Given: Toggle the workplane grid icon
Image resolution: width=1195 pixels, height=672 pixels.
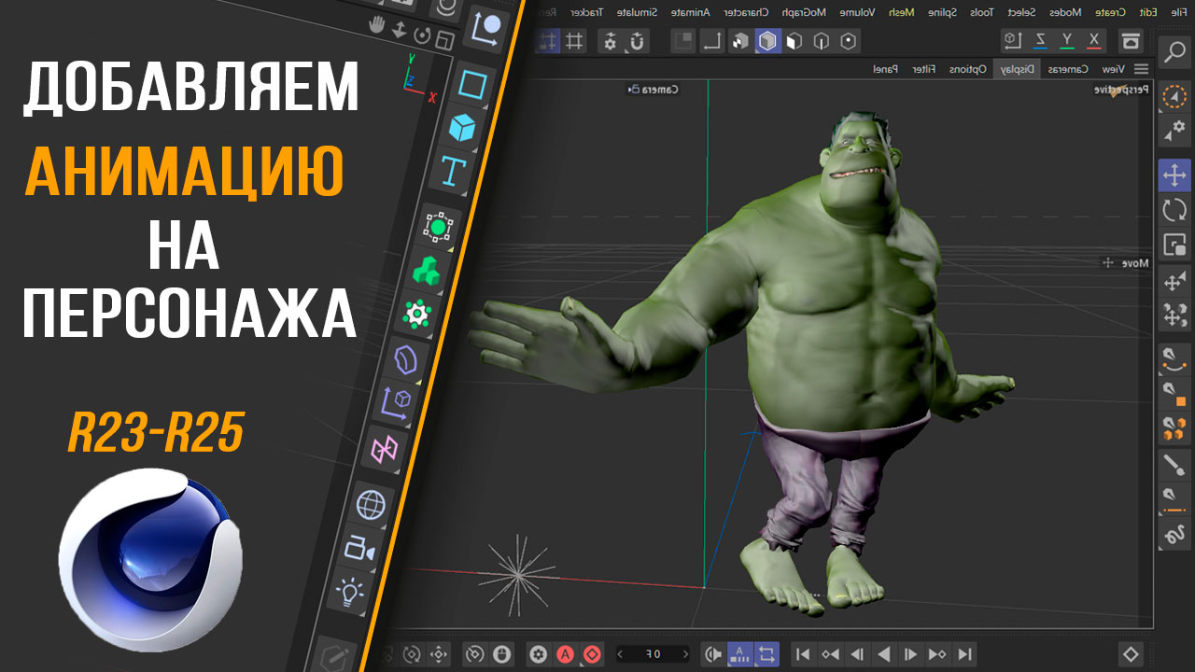Looking at the screenshot, I should (575, 41).
